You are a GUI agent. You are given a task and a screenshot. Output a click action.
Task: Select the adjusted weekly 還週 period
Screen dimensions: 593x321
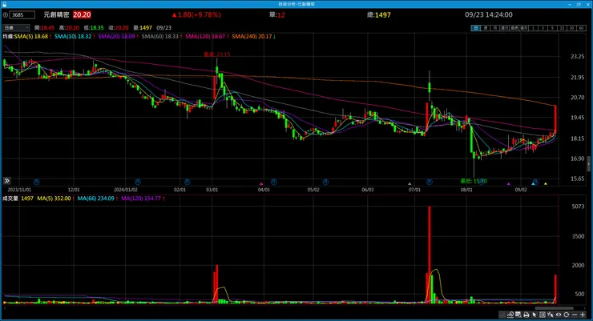point(514,28)
